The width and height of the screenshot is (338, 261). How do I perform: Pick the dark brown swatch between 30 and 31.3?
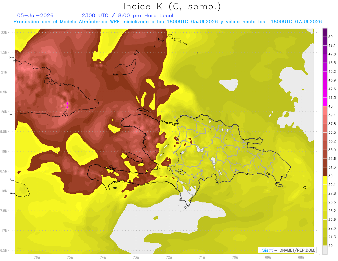point(325,172)
